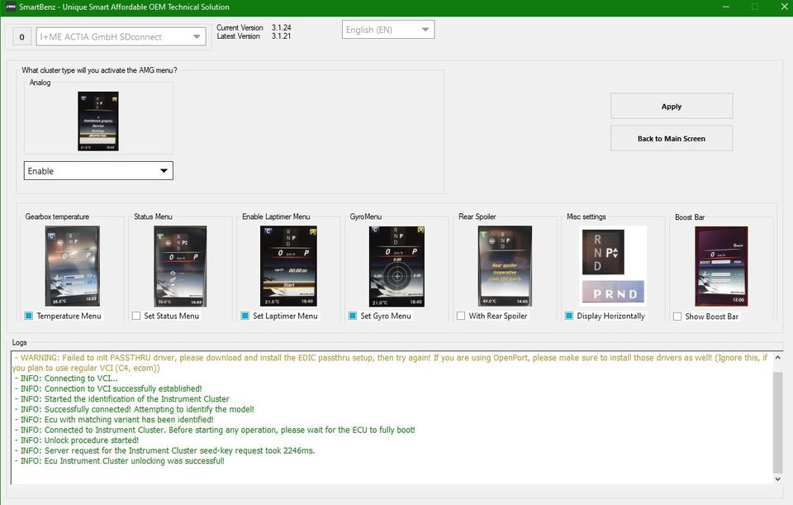The width and height of the screenshot is (793, 505).
Task: Enable the Show Boost Bar checkbox
Action: click(x=677, y=316)
